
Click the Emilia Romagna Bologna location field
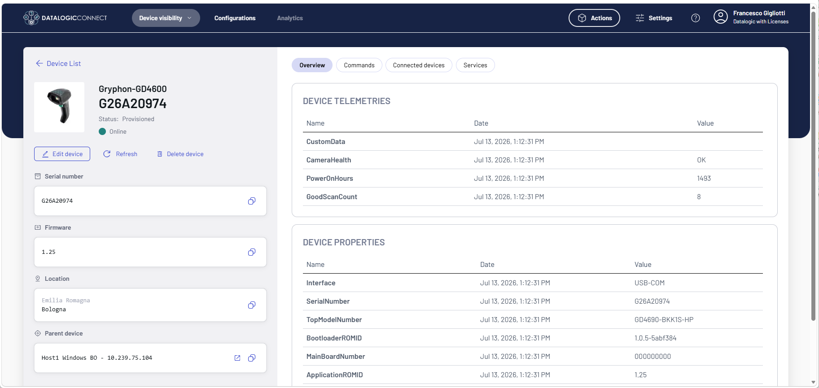click(150, 305)
